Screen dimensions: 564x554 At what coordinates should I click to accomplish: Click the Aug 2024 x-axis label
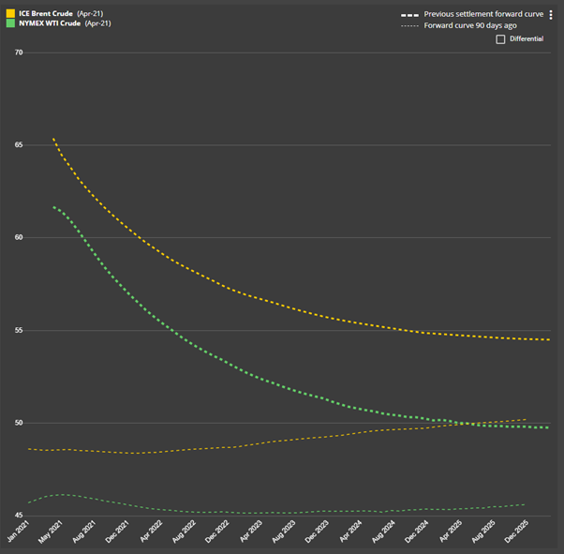click(383, 532)
